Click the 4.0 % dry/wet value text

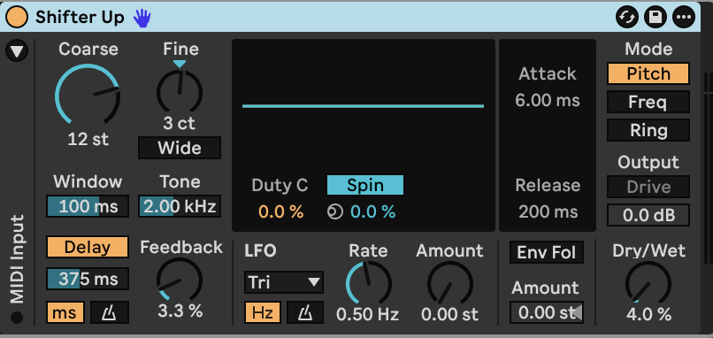[x=648, y=314]
